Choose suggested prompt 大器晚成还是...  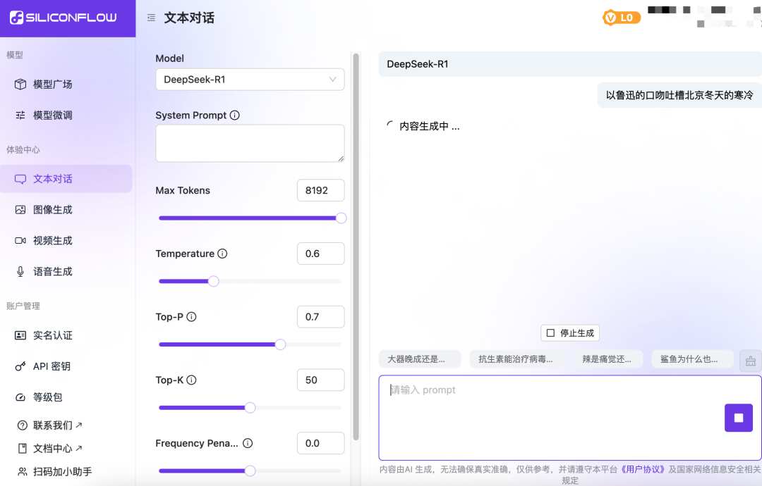[419, 359]
